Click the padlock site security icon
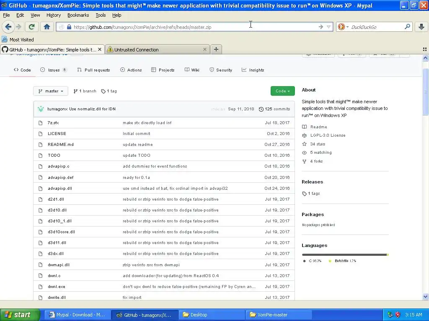 [69, 27]
